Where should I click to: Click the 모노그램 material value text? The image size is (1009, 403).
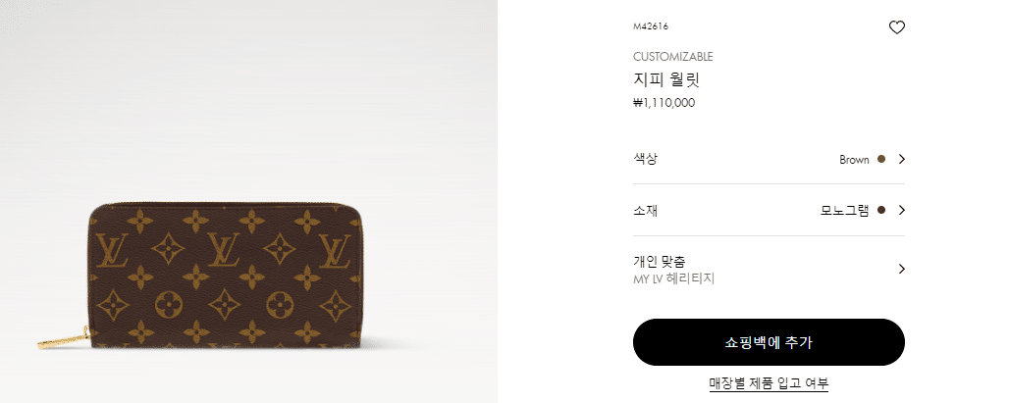(844, 210)
